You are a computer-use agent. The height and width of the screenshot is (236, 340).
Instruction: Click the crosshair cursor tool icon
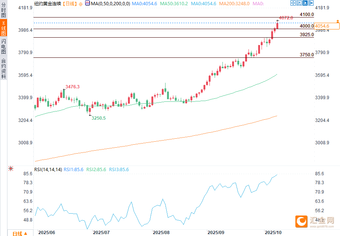(x=293, y=3)
